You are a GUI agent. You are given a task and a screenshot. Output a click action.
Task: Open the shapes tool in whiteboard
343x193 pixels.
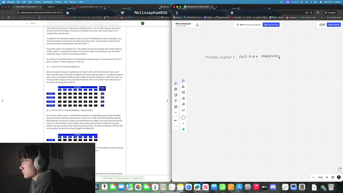176,107
